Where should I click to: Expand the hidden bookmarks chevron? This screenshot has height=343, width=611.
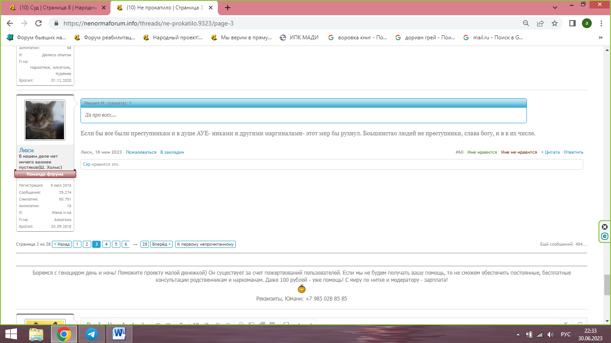point(600,38)
